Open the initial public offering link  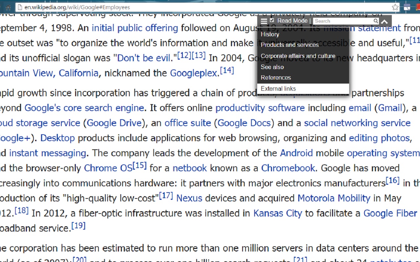click(135, 28)
